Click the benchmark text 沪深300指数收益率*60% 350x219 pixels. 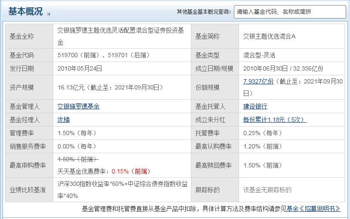pos(91,184)
